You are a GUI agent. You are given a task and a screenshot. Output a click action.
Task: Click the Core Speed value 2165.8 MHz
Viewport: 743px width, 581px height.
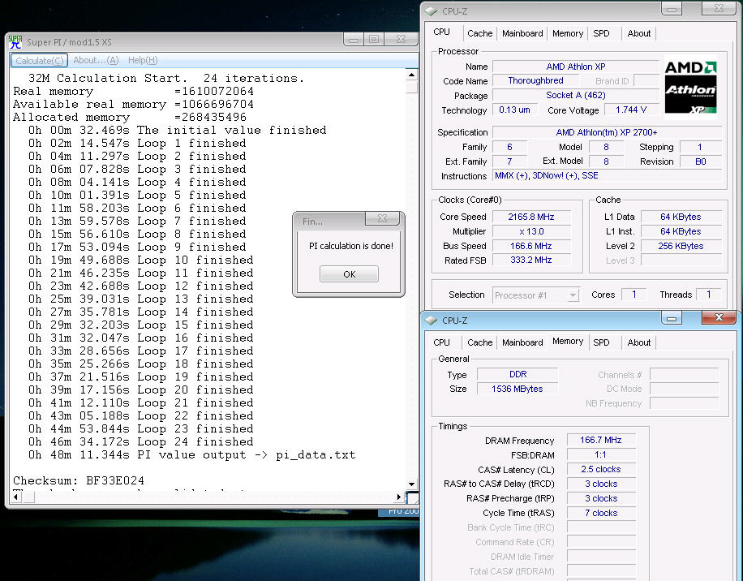click(x=531, y=217)
